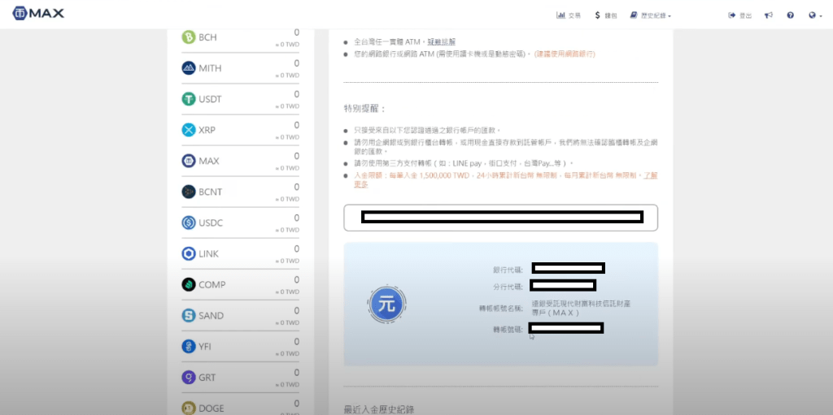
Task: Click the SAND wallet label
Action: point(211,316)
